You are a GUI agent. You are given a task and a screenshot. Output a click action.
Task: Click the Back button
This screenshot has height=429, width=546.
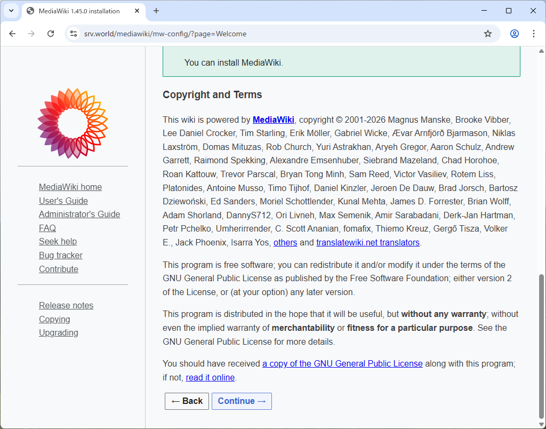(x=187, y=401)
